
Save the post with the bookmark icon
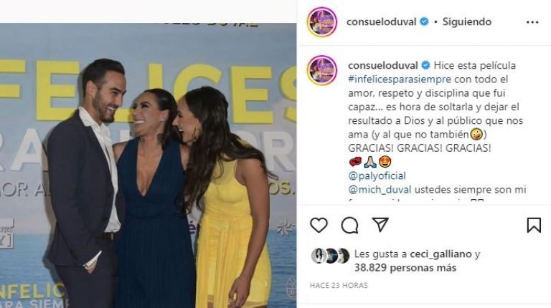click(534, 225)
